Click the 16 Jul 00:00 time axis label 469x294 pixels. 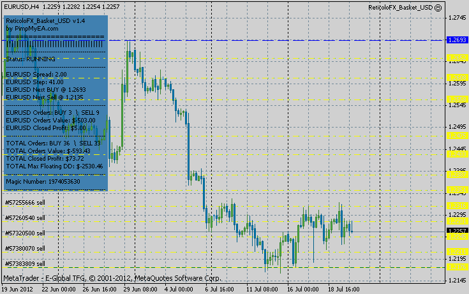point(302,290)
